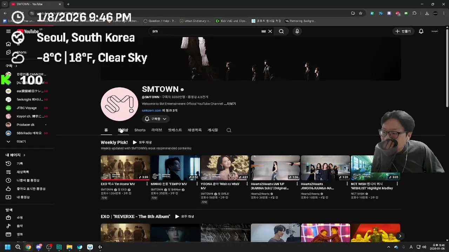Play all Weekly Pick! videos
Viewport: 449px width, 252px height.
point(142,142)
